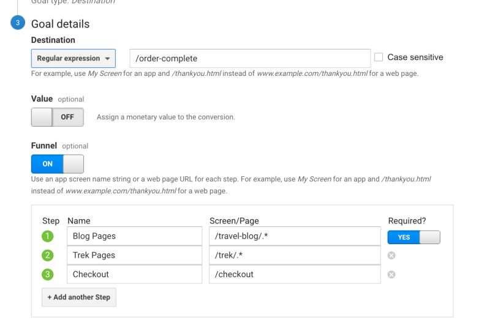490x328 pixels.
Task: Edit the /checkout page field
Action: pos(295,274)
